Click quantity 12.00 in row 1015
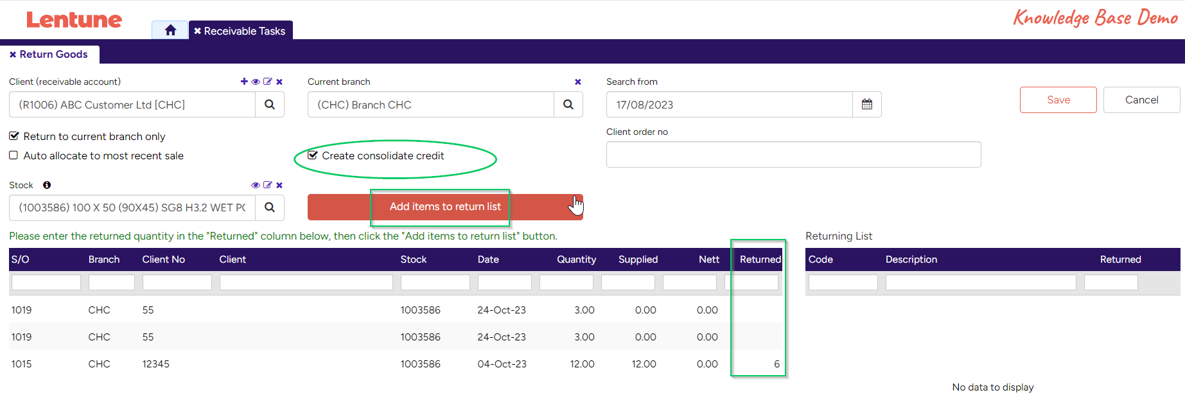The image size is (1185, 413). point(582,364)
